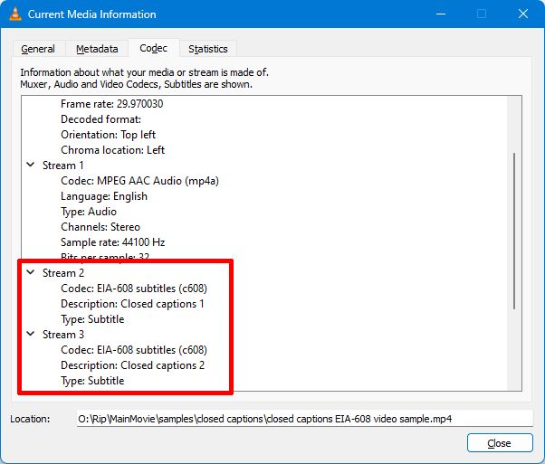The image size is (545, 464).
Task: Select Stream 2 'Type: Subtitle' row
Action: click(x=92, y=319)
